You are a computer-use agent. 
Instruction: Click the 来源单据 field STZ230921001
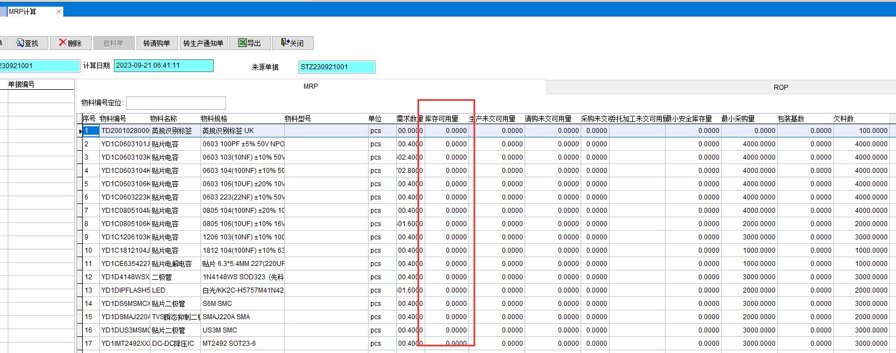[336, 67]
